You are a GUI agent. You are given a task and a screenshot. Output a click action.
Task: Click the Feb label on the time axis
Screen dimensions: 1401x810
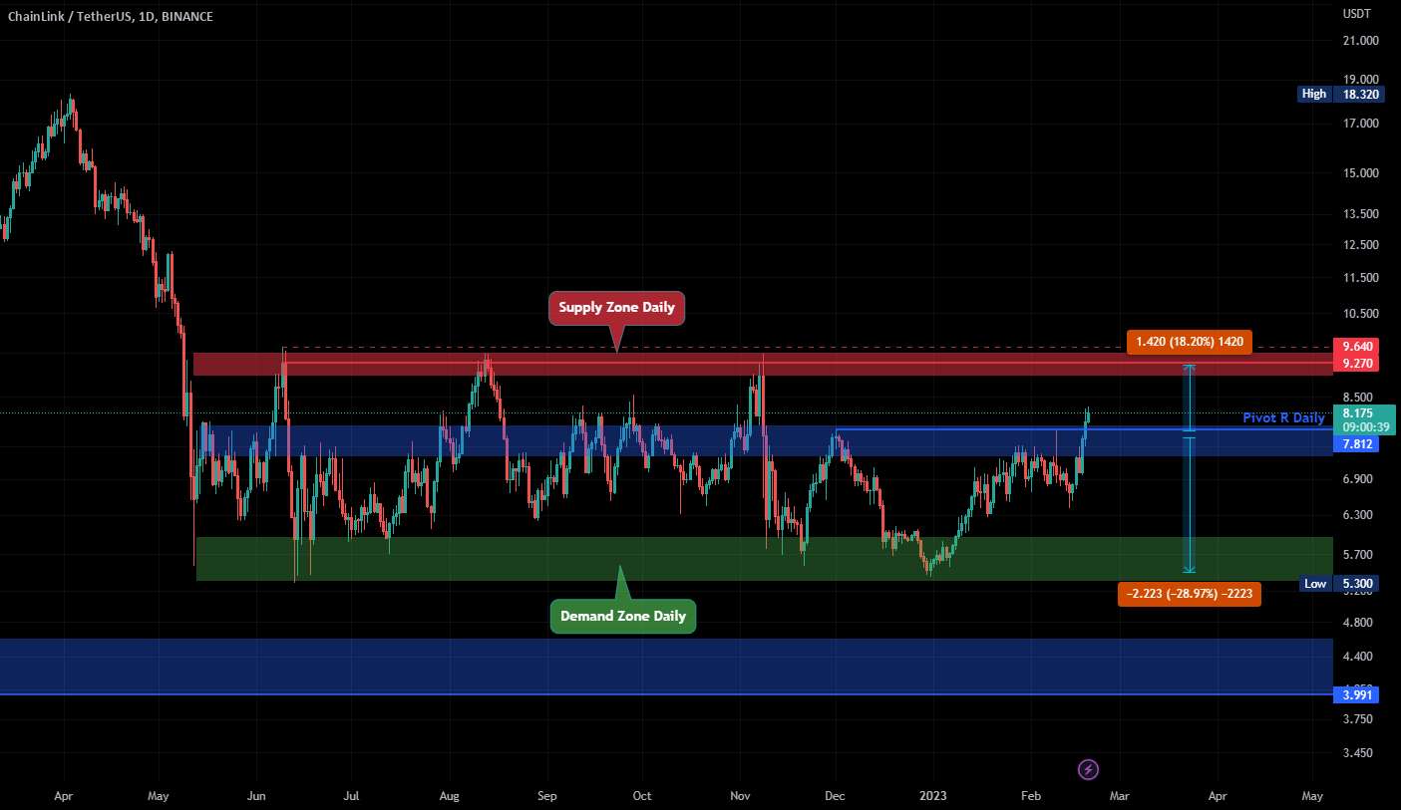pyautogui.click(x=1031, y=796)
